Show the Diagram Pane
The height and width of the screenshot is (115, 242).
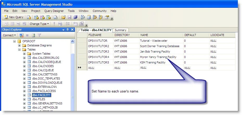coord(6,24)
